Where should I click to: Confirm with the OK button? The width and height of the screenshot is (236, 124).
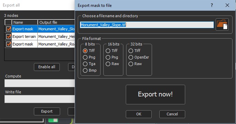pos(139,114)
